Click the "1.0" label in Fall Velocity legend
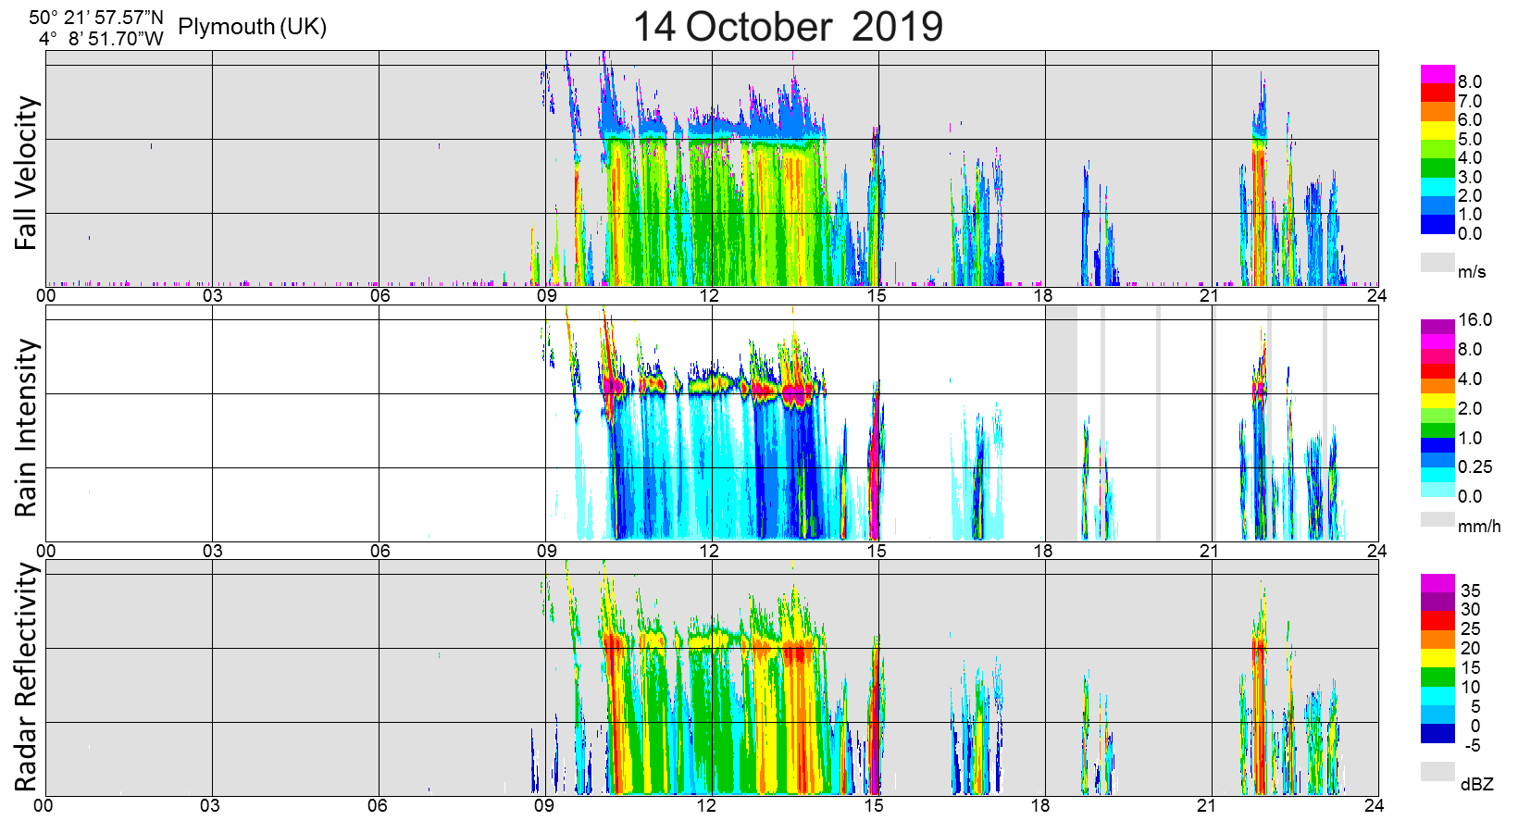This screenshot has height=833, width=1518. coord(1470,215)
